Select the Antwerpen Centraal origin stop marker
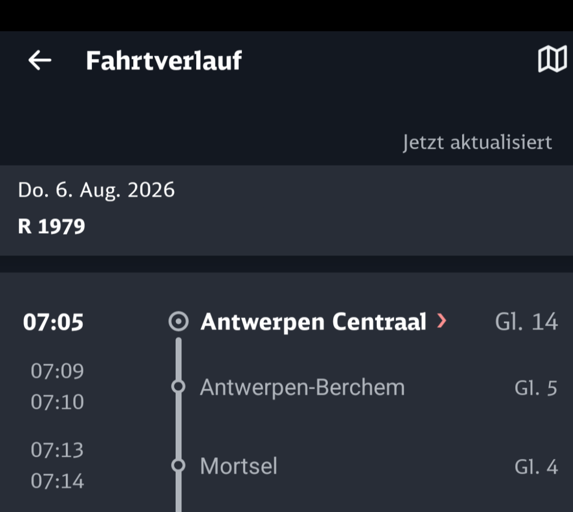Image resolution: width=573 pixels, height=512 pixels. click(x=178, y=321)
